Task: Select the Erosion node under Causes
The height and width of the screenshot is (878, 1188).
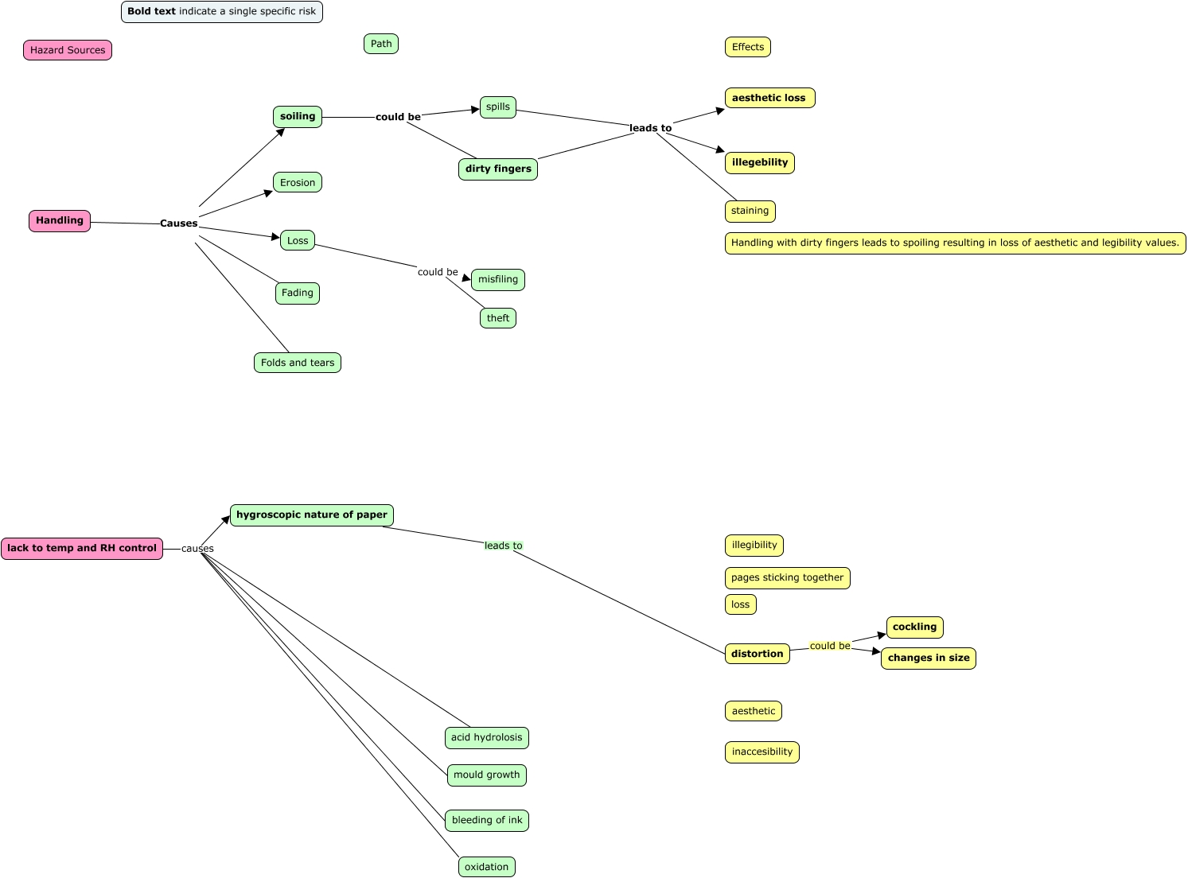Action: (297, 182)
